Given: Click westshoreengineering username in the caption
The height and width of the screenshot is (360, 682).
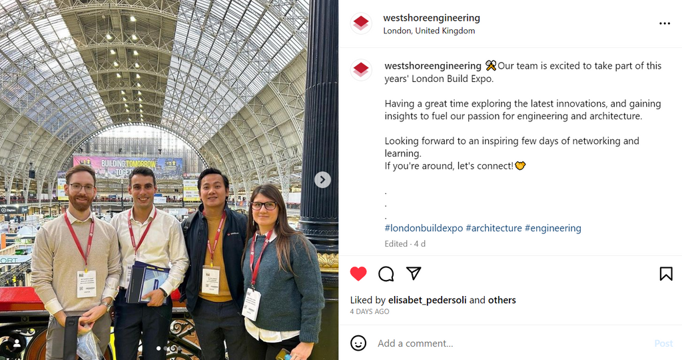Looking at the screenshot, I should [x=433, y=66].
